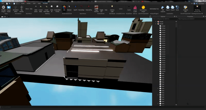206x110 pixels.
Task: Open the Curve Cutter plugin
Action: tap(135, 9)
